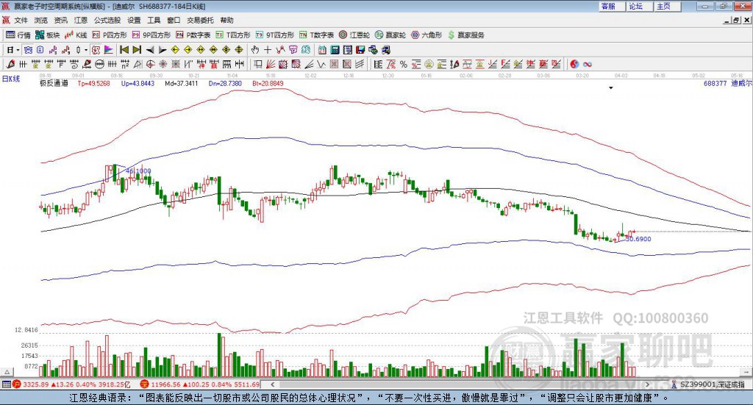Screen dimensions: 753x405
Task: Open the 窗口 menu
Action: pos(174,20)
